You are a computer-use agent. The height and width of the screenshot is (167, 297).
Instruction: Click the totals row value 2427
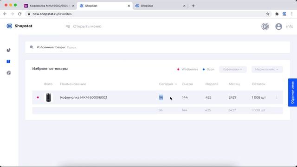point(232,110)
